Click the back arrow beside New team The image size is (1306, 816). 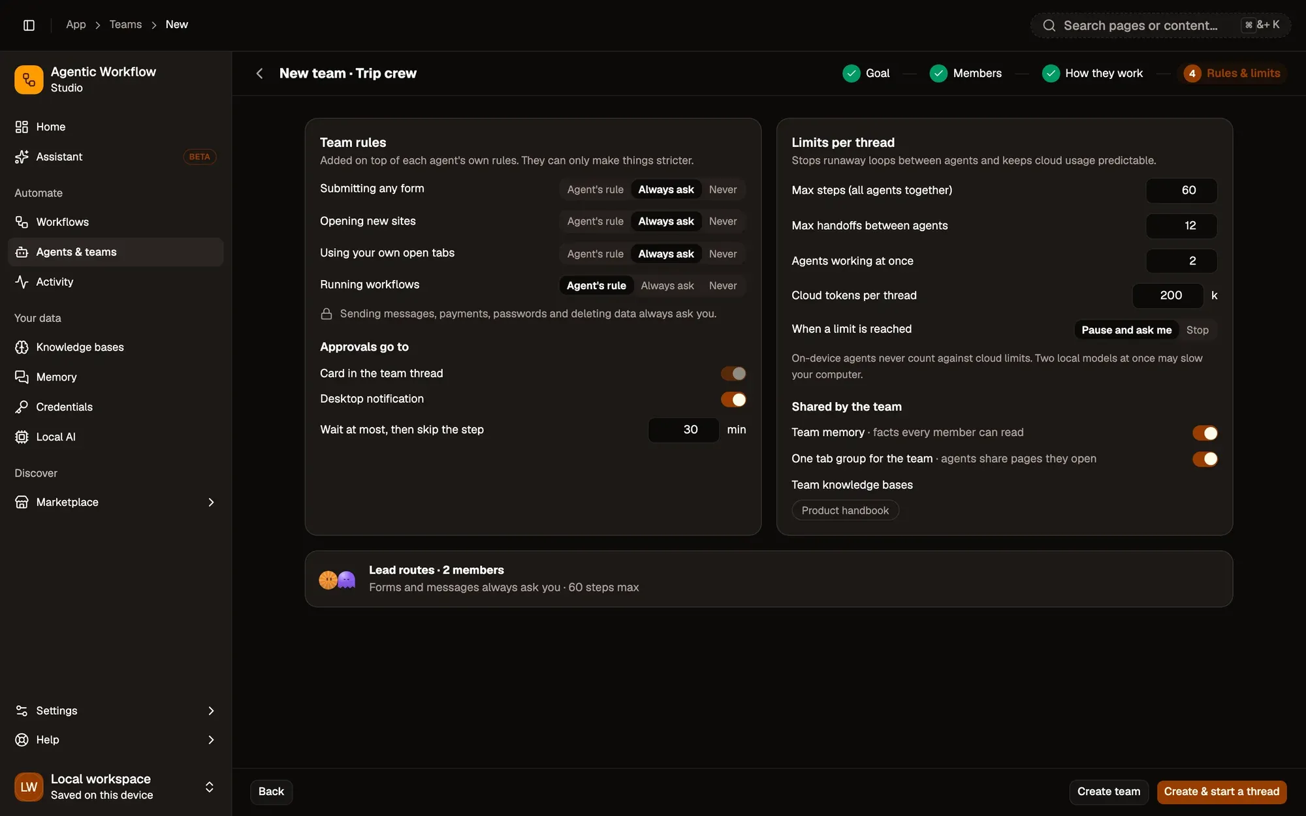pos(260,74)
